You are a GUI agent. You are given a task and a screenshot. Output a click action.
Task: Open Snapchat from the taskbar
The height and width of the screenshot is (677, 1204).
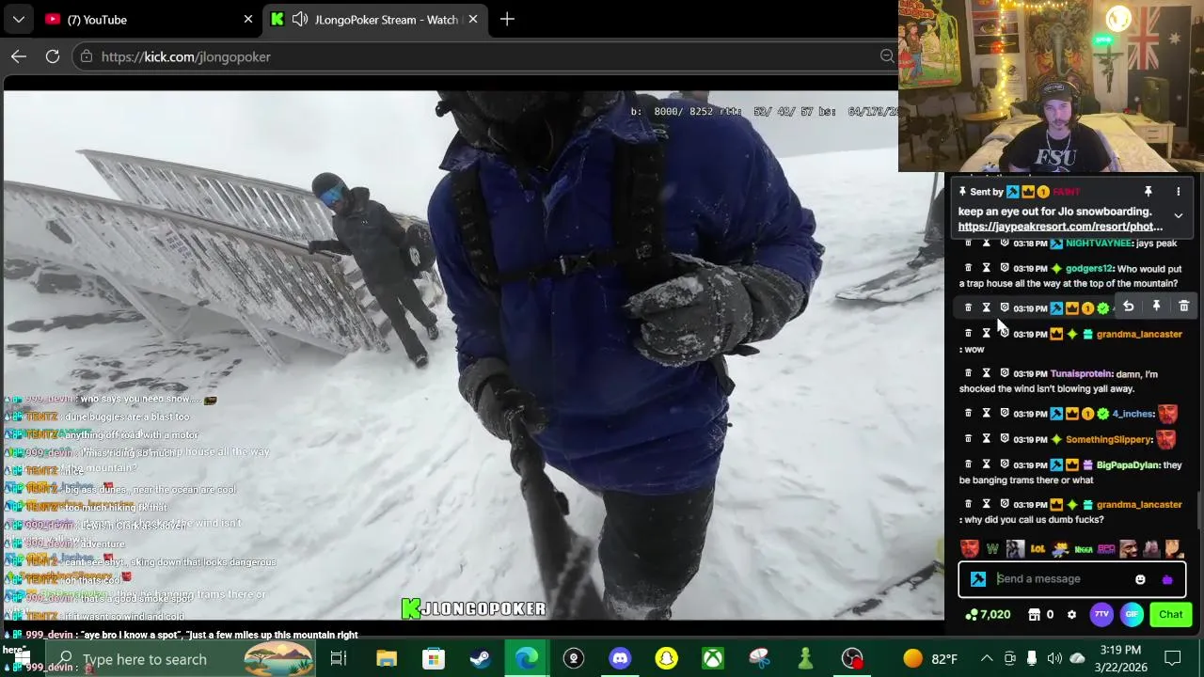pos(666,659)
